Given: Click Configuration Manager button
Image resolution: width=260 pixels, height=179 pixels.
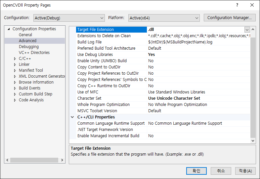Looking at the screenshot, I should (x=230, y=18).
